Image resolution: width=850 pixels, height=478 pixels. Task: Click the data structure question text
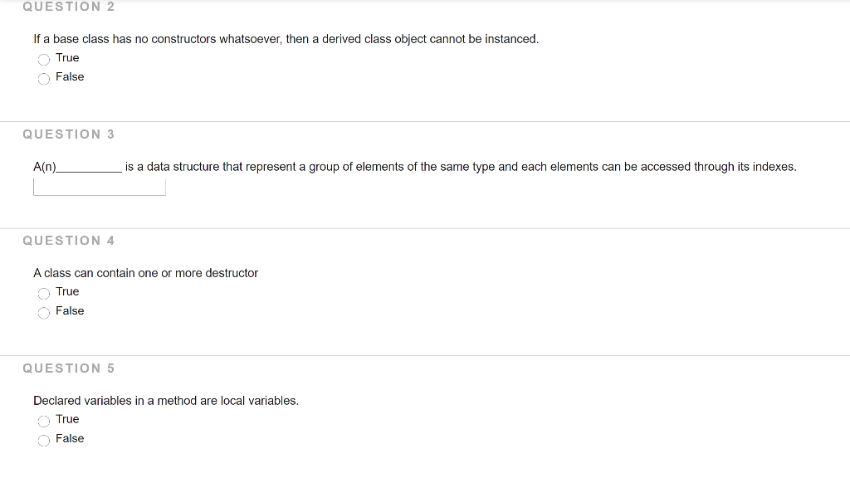coord(415,166)
